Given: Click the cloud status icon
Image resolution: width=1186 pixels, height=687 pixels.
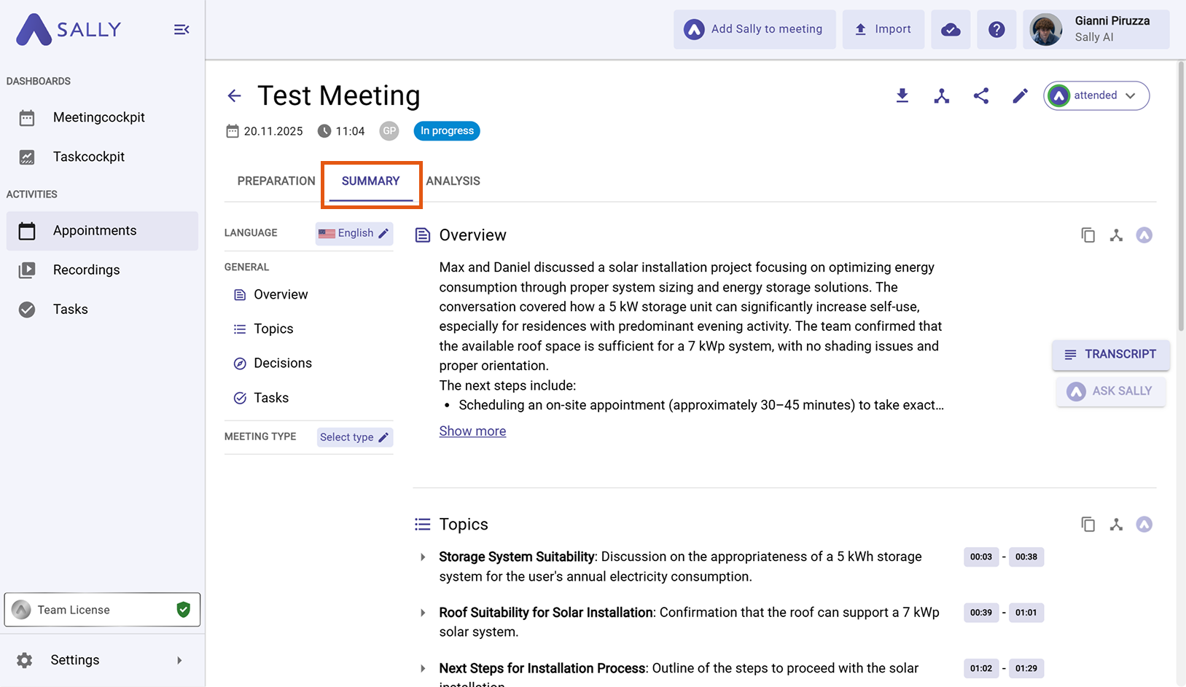Looking at the screenshot, I should click(951, 29).
